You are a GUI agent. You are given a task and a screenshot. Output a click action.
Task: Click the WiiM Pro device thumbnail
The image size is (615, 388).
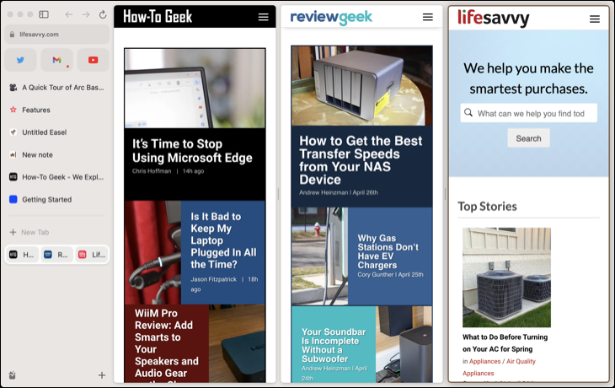click(x=237, y=343)
